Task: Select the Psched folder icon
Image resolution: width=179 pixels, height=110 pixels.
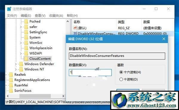Action: pos(26,21)
